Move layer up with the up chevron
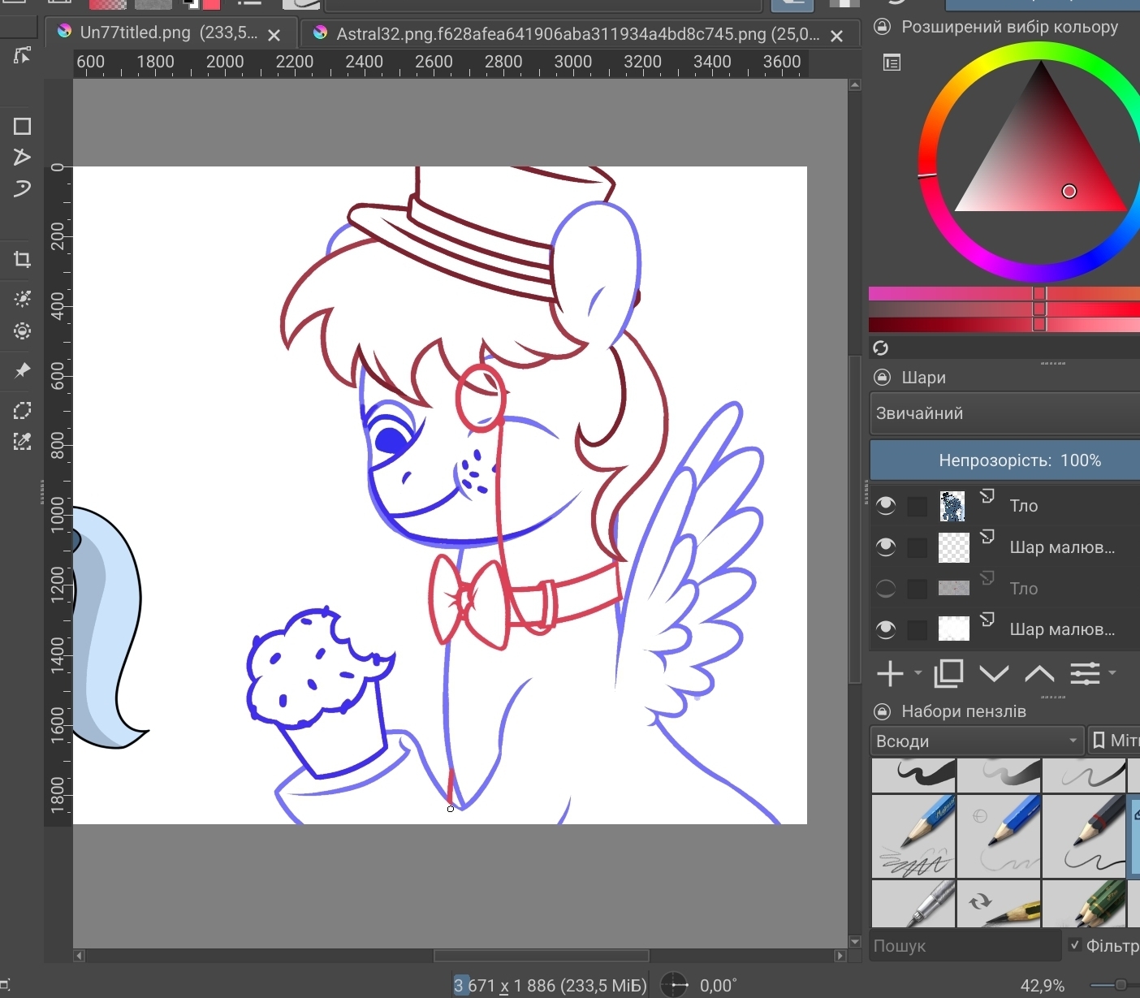Screen dimensions: 1140x998 1039,673
